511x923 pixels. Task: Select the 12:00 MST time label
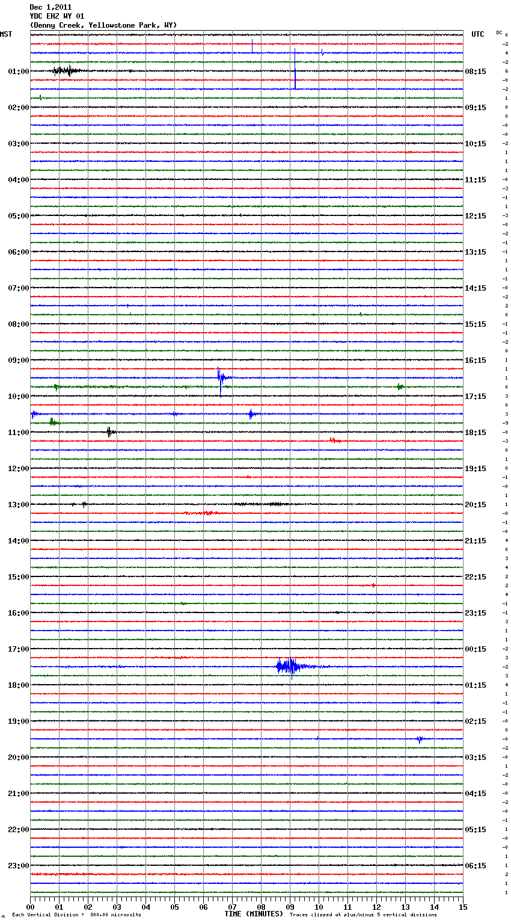click(x=19, y=469)
